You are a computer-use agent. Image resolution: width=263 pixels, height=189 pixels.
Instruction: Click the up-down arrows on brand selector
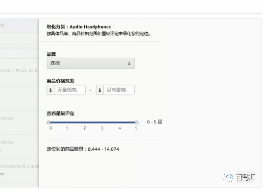click(x=129, y=64)
